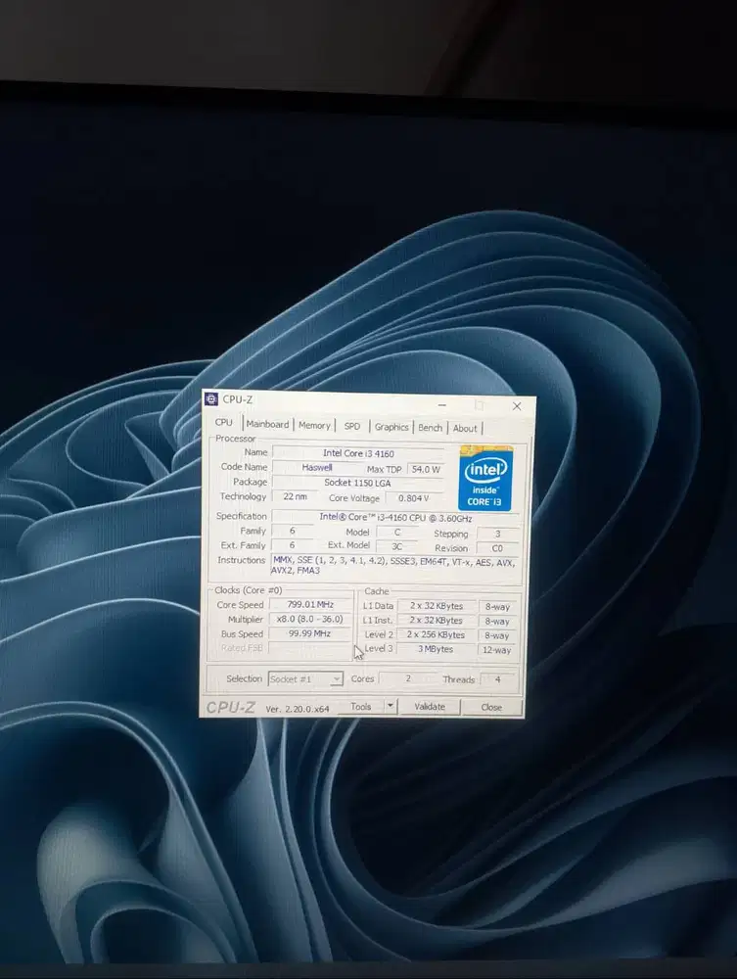Click the CPU-Z title bar icon

pos(211,399)
